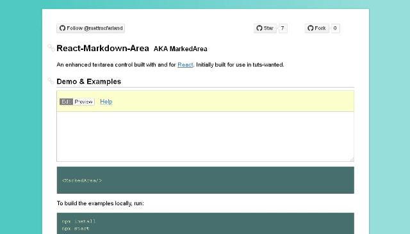Click the anchor link icon beside Demo & Examples
410x234 pixels.
click(x=51, y=81)
